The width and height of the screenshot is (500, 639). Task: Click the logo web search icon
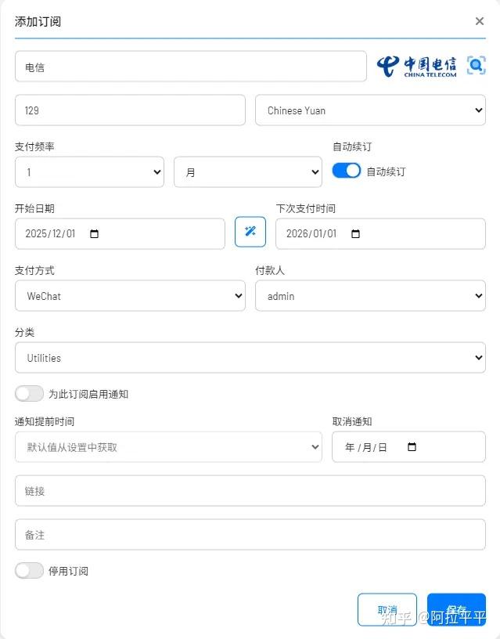[476, 66]
